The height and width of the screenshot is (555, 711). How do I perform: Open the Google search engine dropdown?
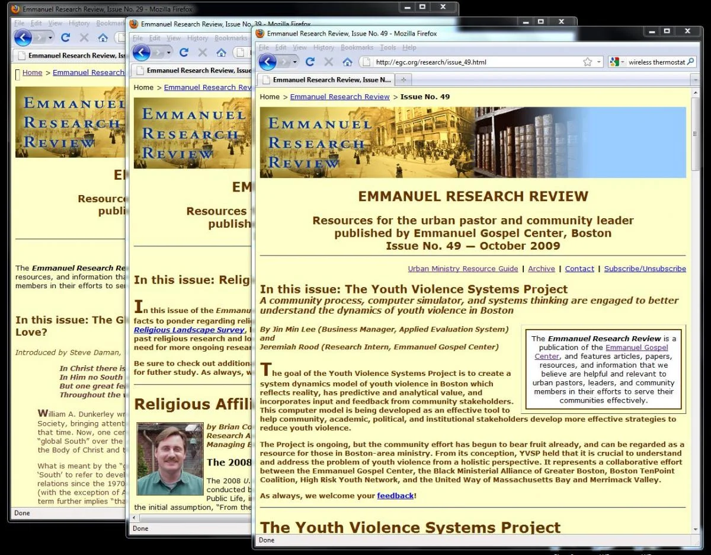(x=617, y=62)
